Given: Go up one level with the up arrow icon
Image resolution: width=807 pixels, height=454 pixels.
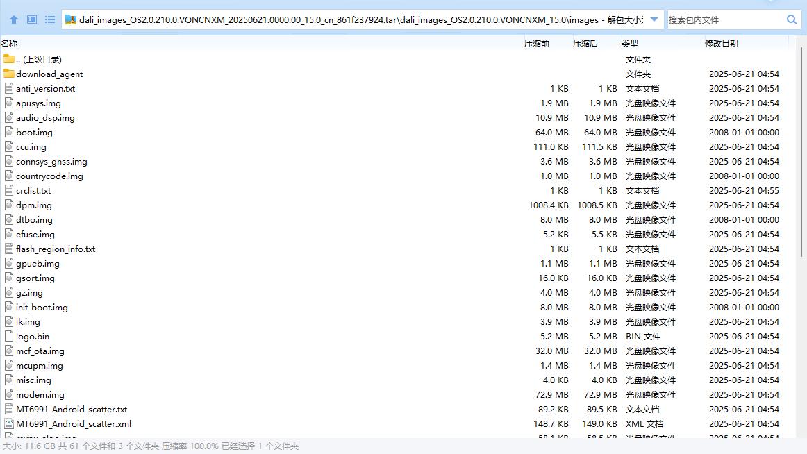Looking at the screenshot, I should pos(14,19).
